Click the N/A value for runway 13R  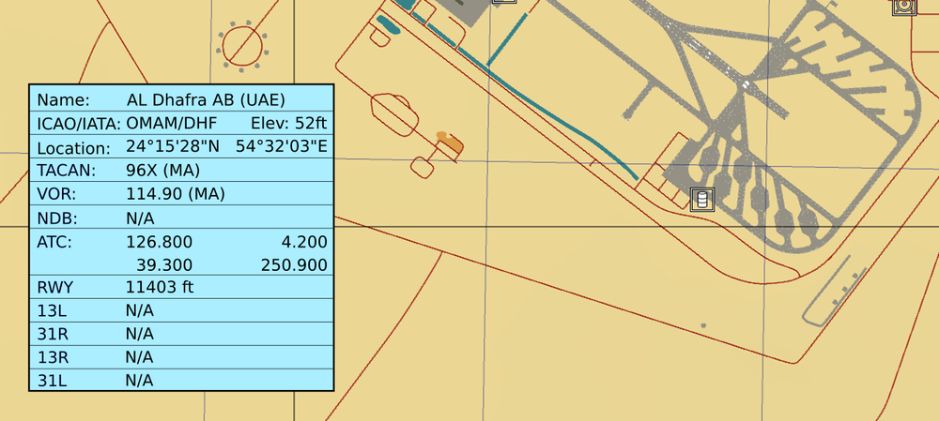click(140, 357)
